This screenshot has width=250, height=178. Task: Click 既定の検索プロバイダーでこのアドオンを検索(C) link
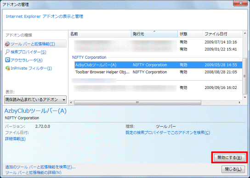click(x=168, y=133)
